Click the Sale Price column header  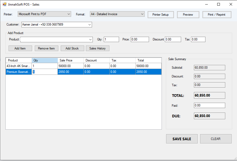[71, 60]
